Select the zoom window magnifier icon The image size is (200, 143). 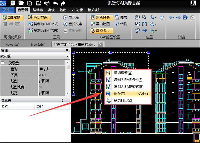click(x=144, y=17)
